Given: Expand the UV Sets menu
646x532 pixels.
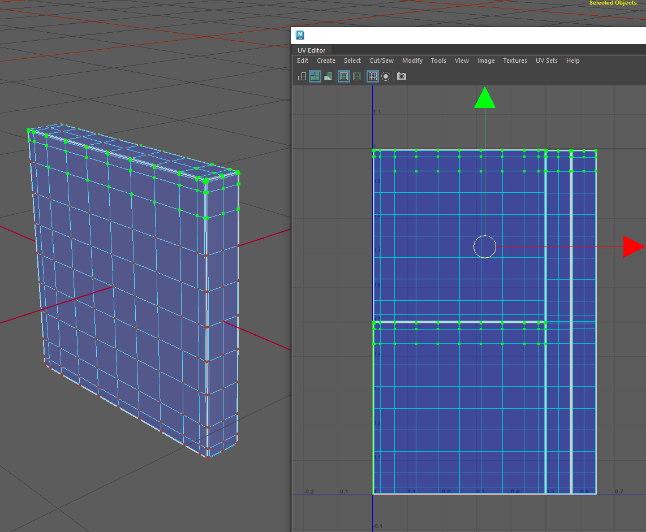Looking at the screenshot, I should tap(546, 60).
